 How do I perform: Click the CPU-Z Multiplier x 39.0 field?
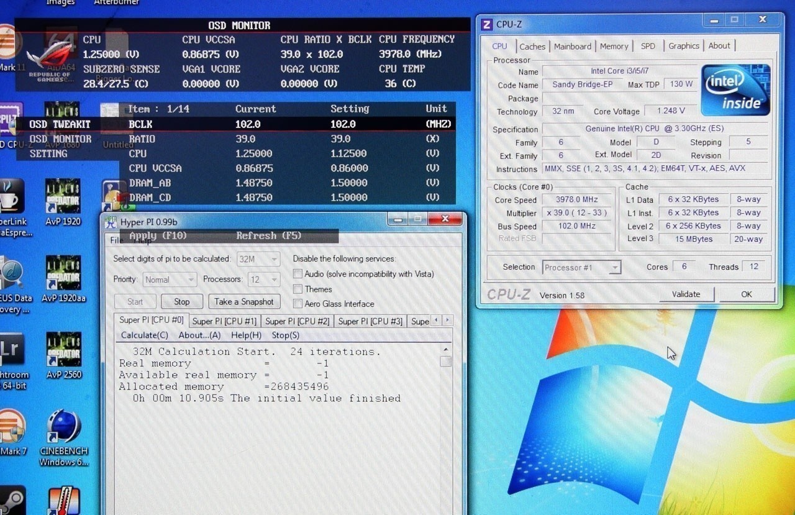click(578, 212)
